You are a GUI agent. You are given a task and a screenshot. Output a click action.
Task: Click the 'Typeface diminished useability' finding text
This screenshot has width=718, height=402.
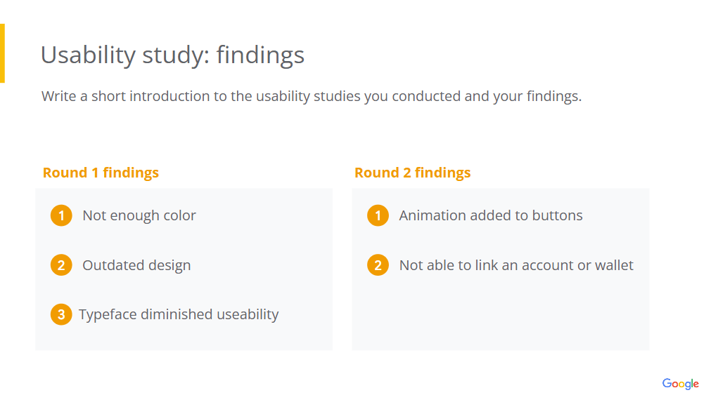tap(179, 314)
